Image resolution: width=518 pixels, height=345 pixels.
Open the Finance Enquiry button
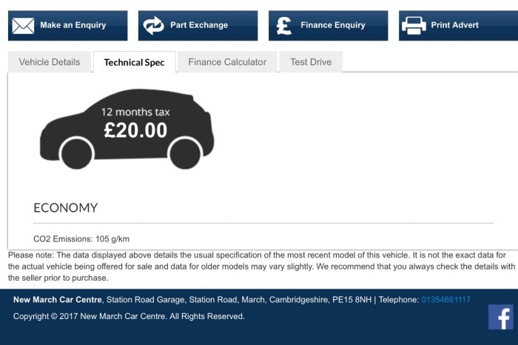(329, 25)
